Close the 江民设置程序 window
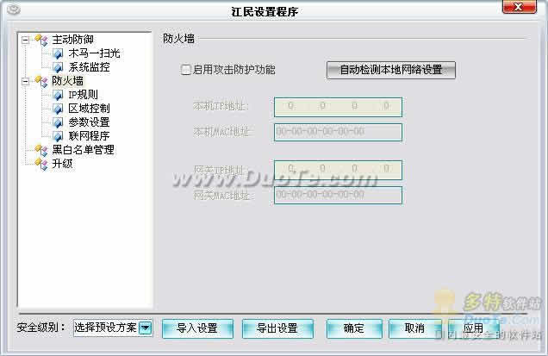The height and width of the screenshot is (356, 548). tap(519, 7)
